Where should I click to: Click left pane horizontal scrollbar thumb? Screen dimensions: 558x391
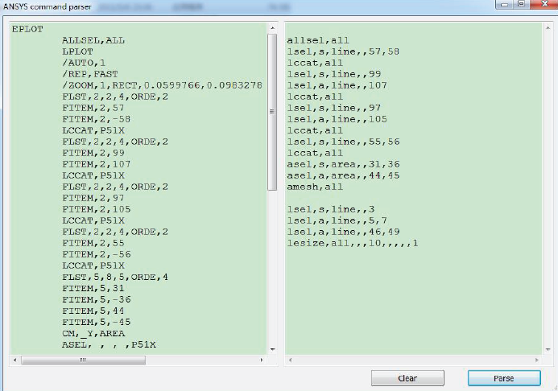(x=83, y=360)
